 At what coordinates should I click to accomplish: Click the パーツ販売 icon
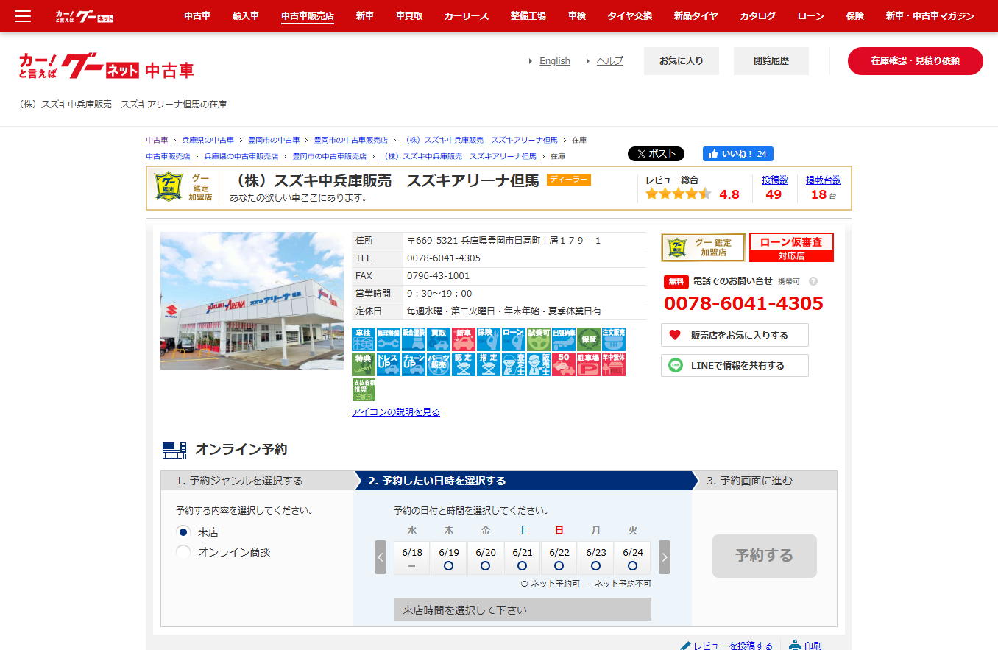click(439, 364)
